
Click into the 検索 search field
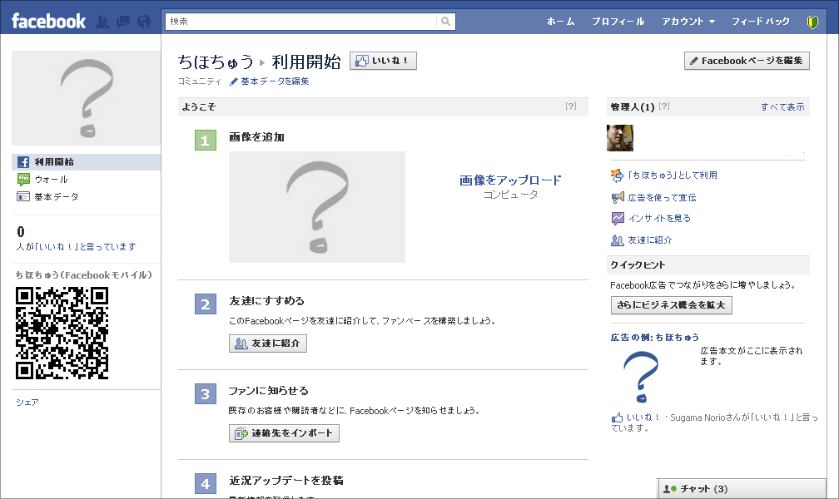point(301,22)
